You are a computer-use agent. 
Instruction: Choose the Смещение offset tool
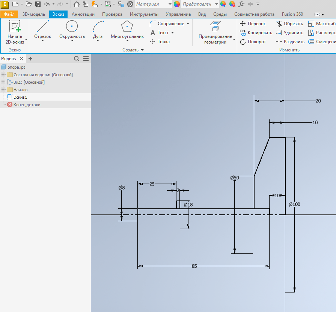[322, 42]
